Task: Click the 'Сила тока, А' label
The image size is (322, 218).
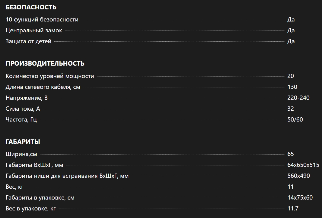Action: click(23, 109)
